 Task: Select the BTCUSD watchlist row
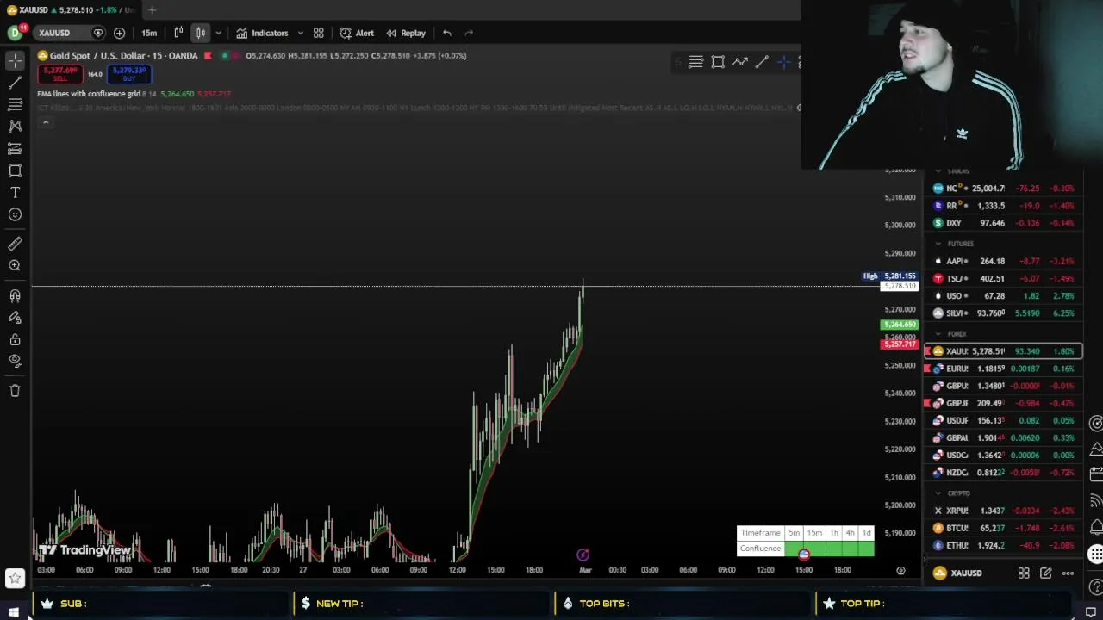[x=1004, y=528]
